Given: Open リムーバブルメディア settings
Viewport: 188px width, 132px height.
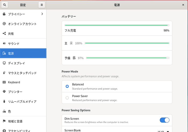Looking at the screenshot, I should [x=22, y=102].
